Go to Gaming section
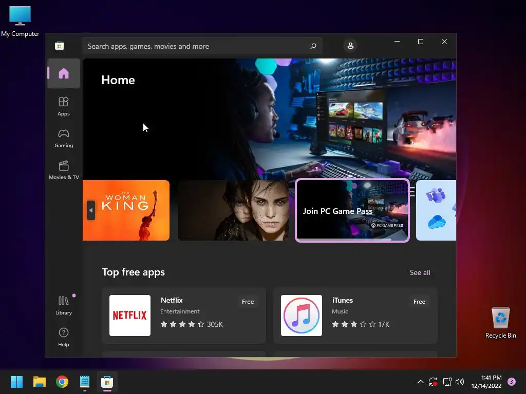This screenshot has width=526, height=394. click(x=63, y=139)
